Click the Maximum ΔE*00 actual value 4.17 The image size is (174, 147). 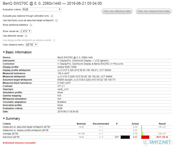click(135, 137)
